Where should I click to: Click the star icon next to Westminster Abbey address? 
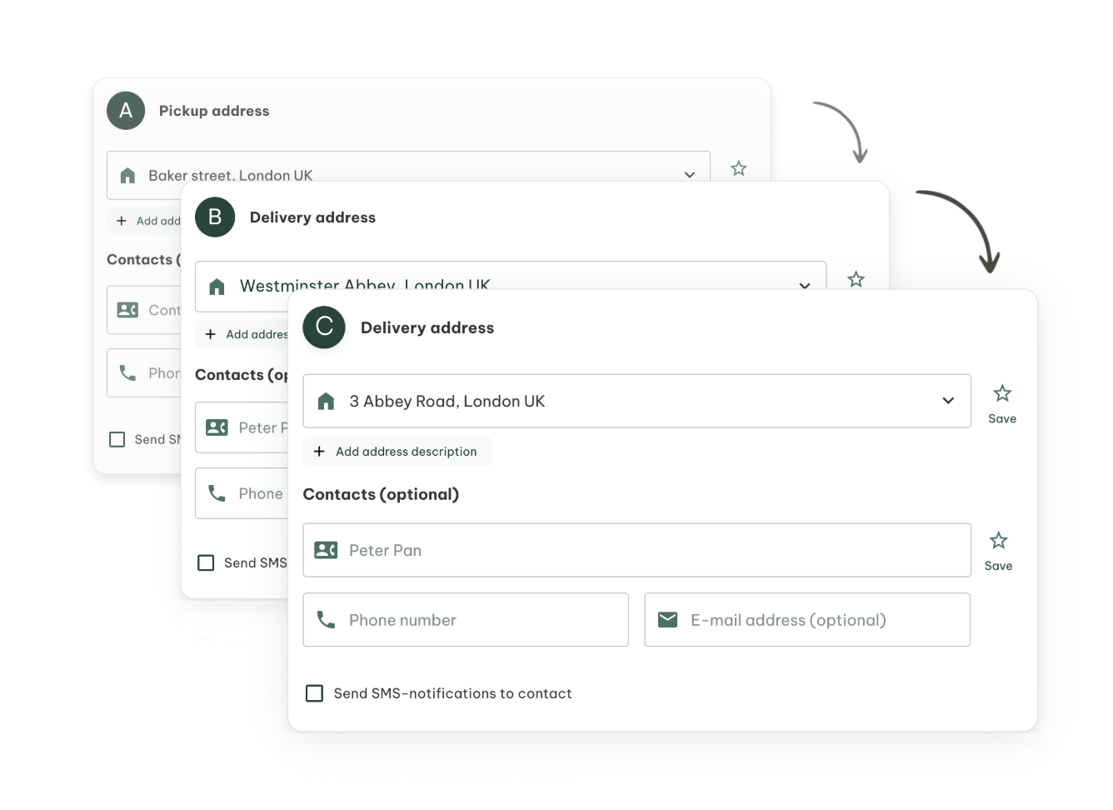pos(856,279)
